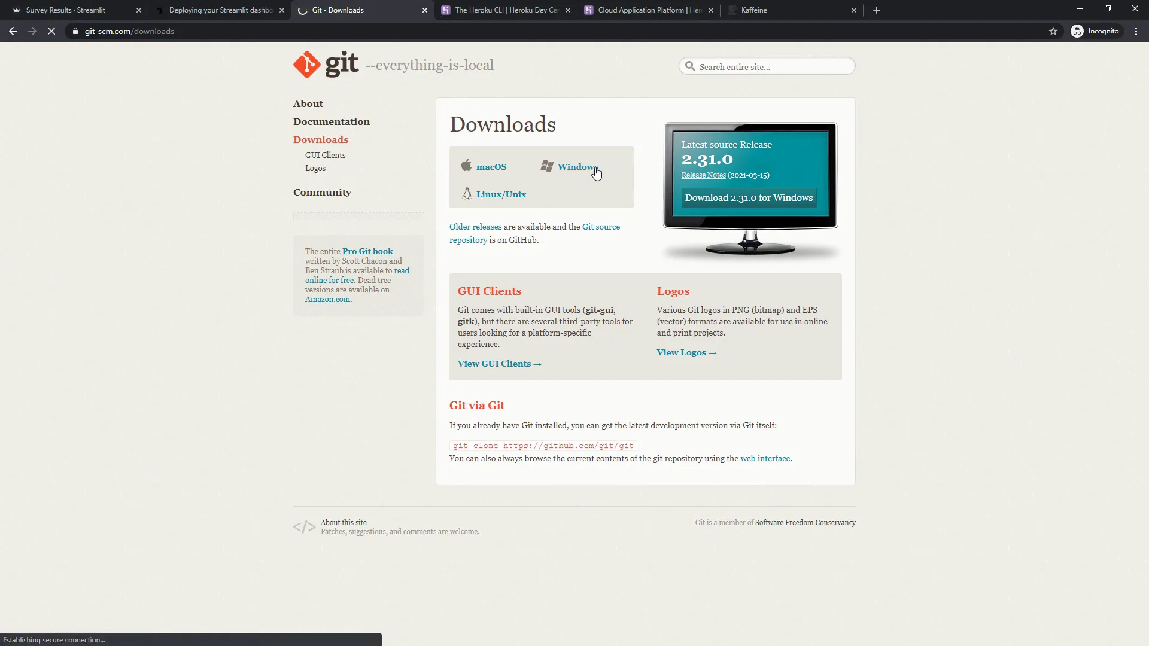Image resolution: width=1149 pixels, height=646 pixels.
Task: Click the Linux penguin icon
Action: pos(467,193)
